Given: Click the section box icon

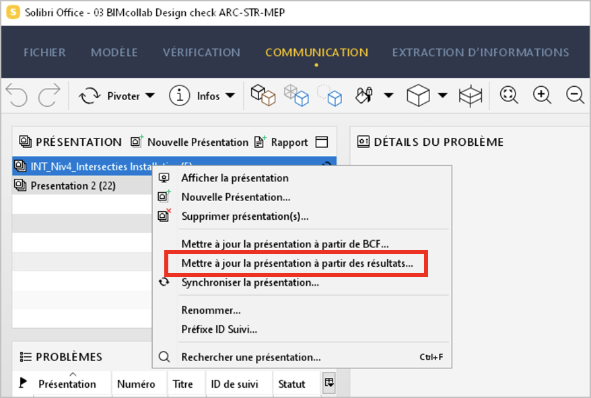Looking at the screenshot, I should (x=471, y=95).
